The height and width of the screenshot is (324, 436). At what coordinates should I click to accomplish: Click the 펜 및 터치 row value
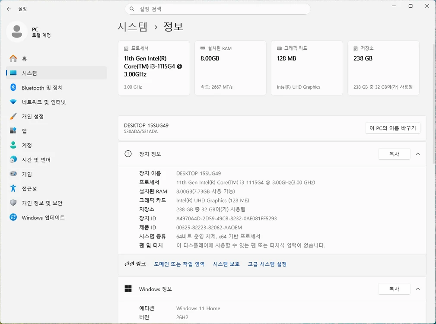tap(251, 245)
